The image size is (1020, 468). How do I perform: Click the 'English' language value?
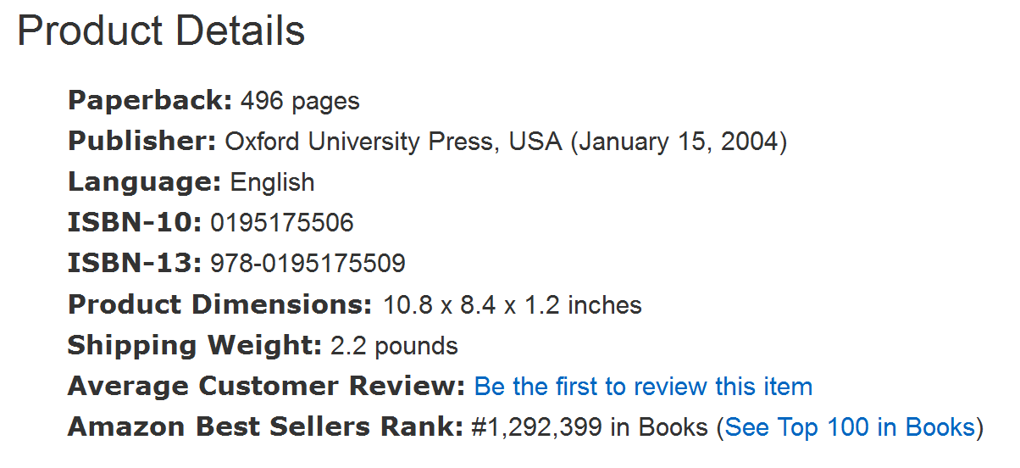point(273,182)
